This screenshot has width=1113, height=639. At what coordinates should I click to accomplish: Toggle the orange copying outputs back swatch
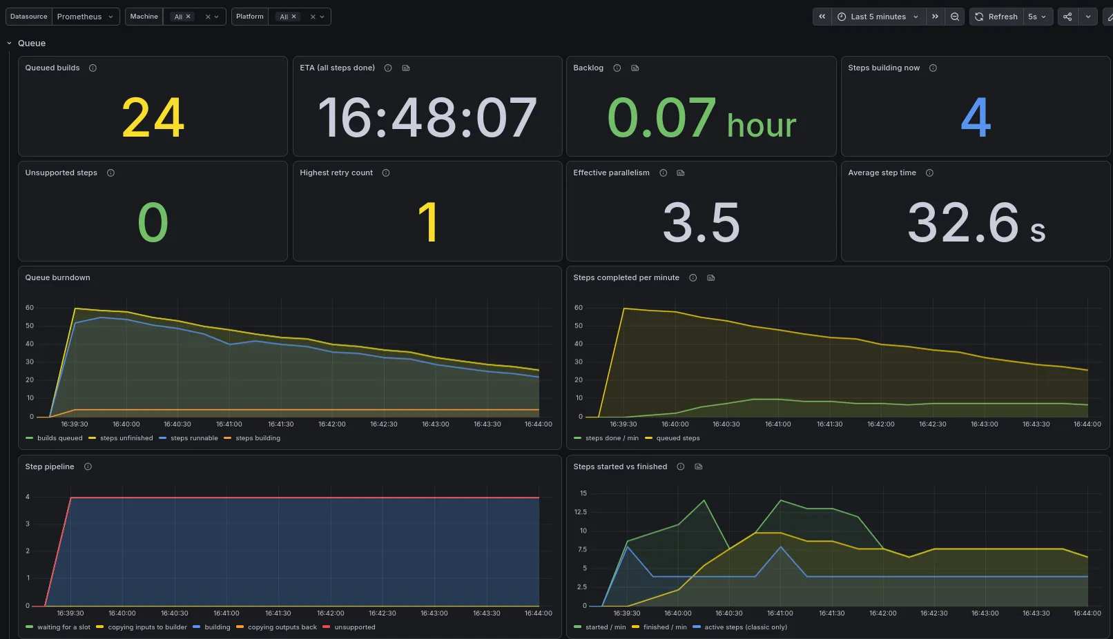pos(240,627)
